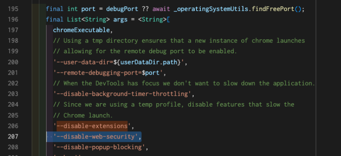Click line number 195 in the gutter

13,9
